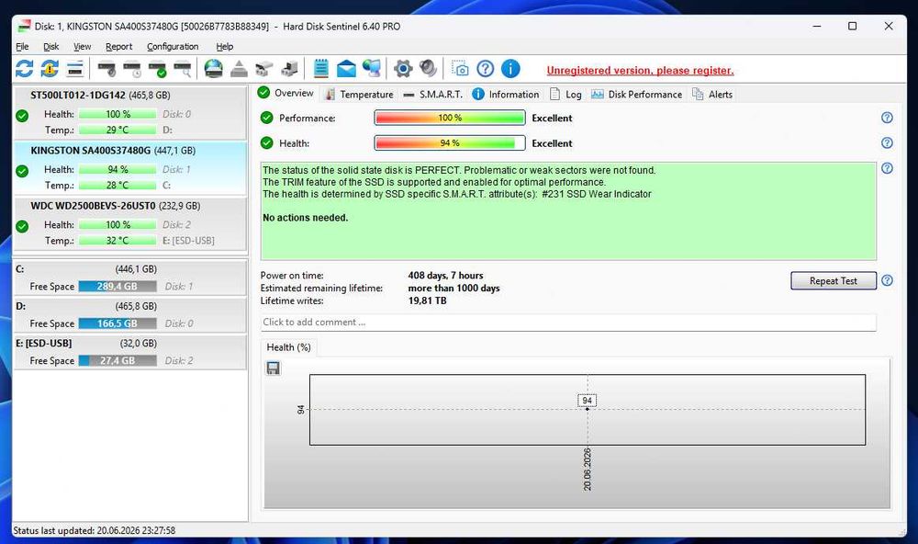Select the C: partition entry

130,278
